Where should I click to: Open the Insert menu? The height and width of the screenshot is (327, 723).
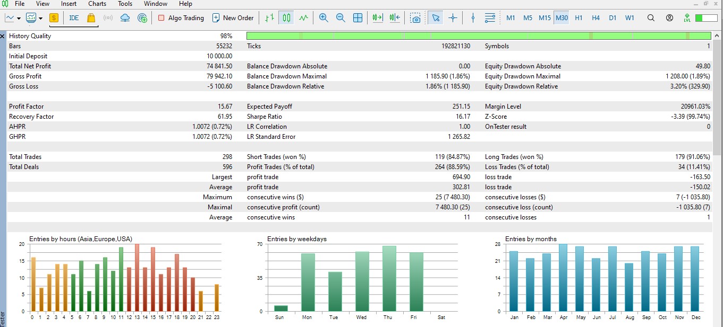69,4
